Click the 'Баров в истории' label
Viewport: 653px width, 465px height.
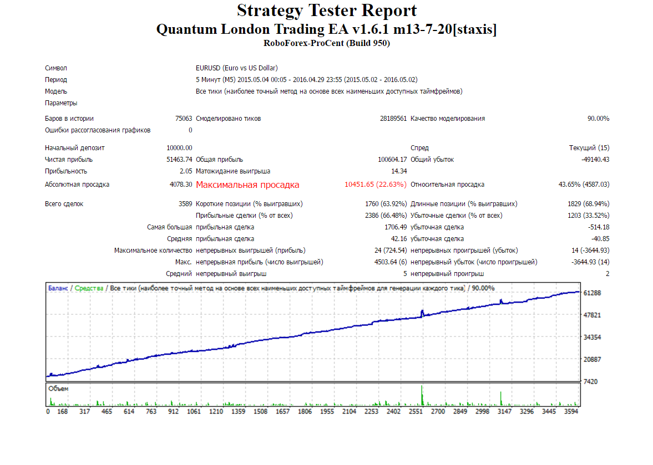point(69,119)
